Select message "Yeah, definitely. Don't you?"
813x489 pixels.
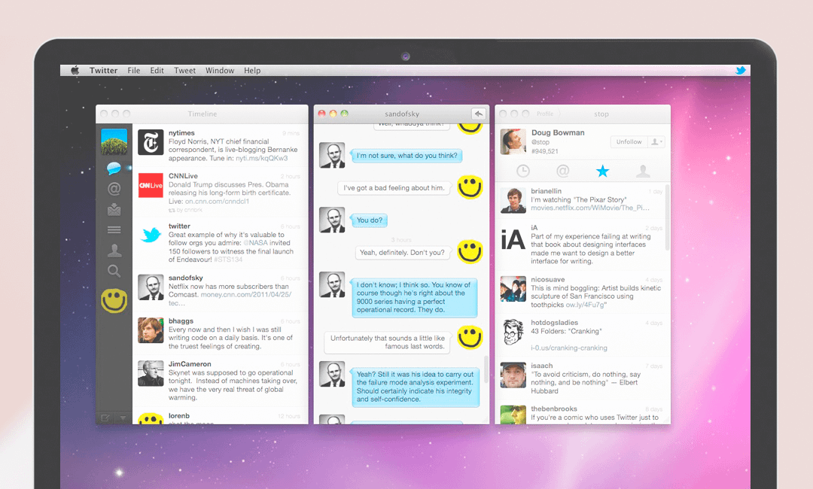pos(402,252)
